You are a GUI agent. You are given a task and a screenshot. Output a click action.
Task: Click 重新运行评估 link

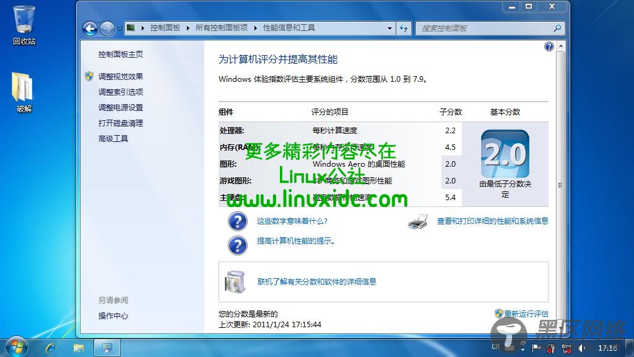(x=526, y=314)
